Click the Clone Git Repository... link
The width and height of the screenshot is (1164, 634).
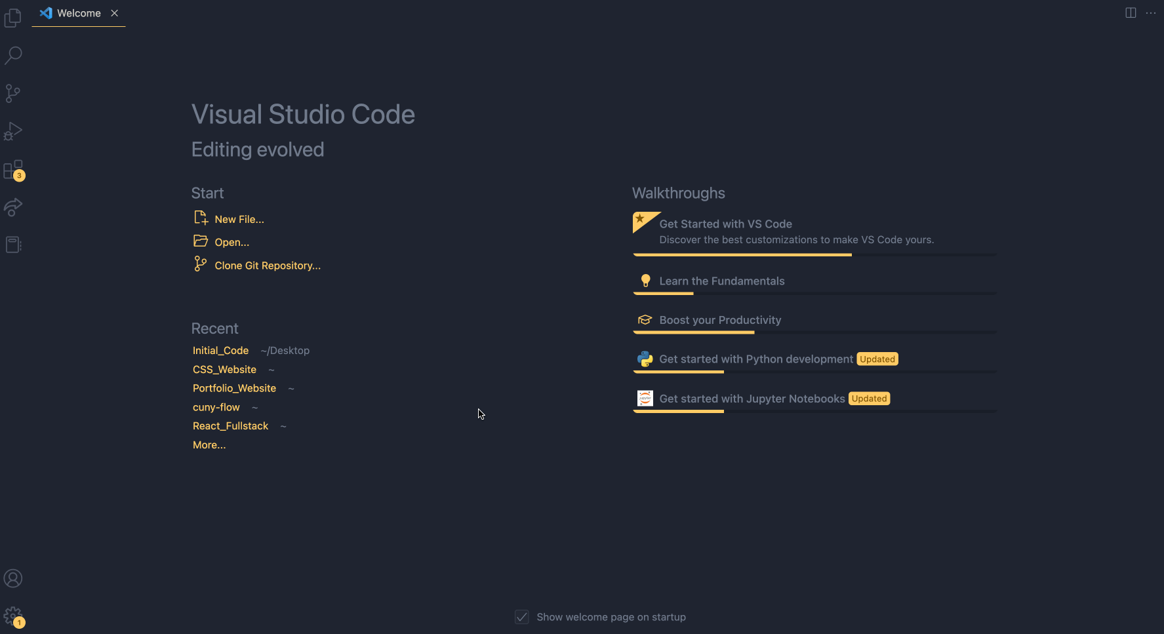click(x=268, y=266)
